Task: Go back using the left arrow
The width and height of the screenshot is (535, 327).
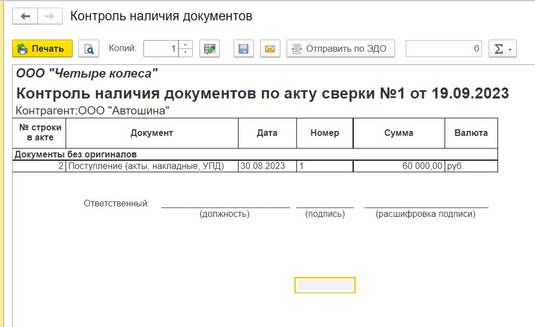Action: (25, 17)
